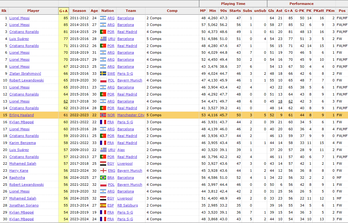This screenshot has width=348, height=223.
Task: Sort by 90s column header
Action: [224, 11]
